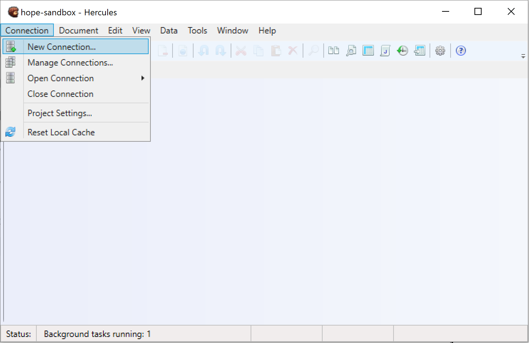Click the Open Connection server icon

point(11,78)
